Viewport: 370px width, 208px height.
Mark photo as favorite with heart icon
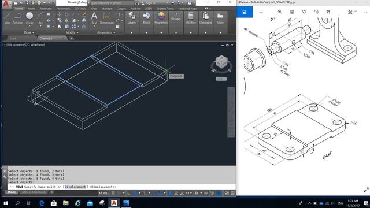[x=304, y=12]
